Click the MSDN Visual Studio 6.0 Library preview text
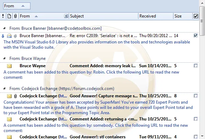This screenshot has width=205, height=139. (x=97, y=44)
